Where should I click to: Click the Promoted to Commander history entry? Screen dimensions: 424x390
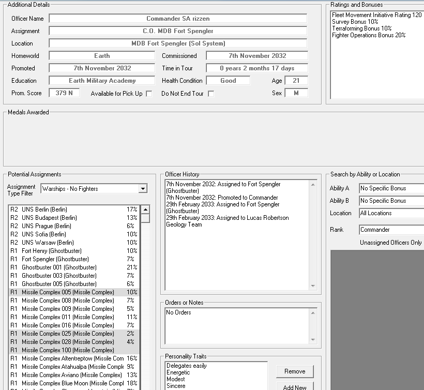(222, 198)
